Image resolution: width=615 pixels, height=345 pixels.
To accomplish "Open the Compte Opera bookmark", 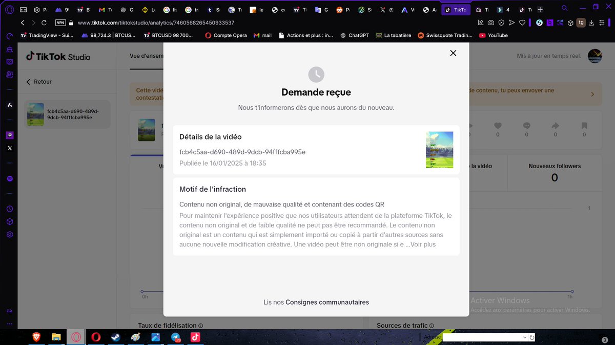I will (225, 35).
